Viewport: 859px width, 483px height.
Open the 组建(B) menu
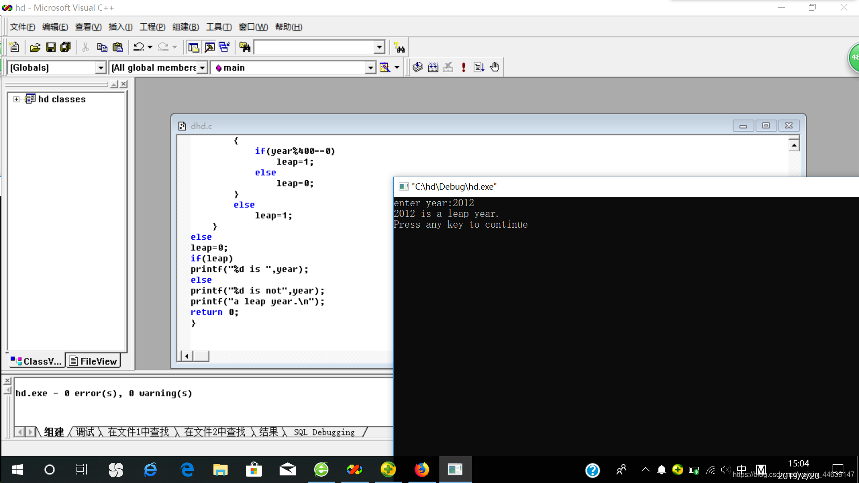[x=186, y=27]
